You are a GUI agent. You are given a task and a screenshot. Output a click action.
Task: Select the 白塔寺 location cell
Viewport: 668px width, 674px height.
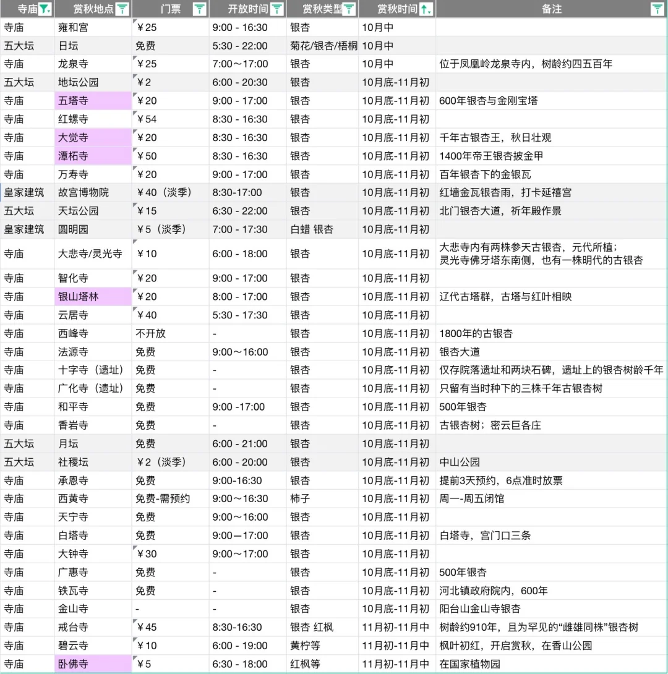pyautogui.click(x=93, y=536)
